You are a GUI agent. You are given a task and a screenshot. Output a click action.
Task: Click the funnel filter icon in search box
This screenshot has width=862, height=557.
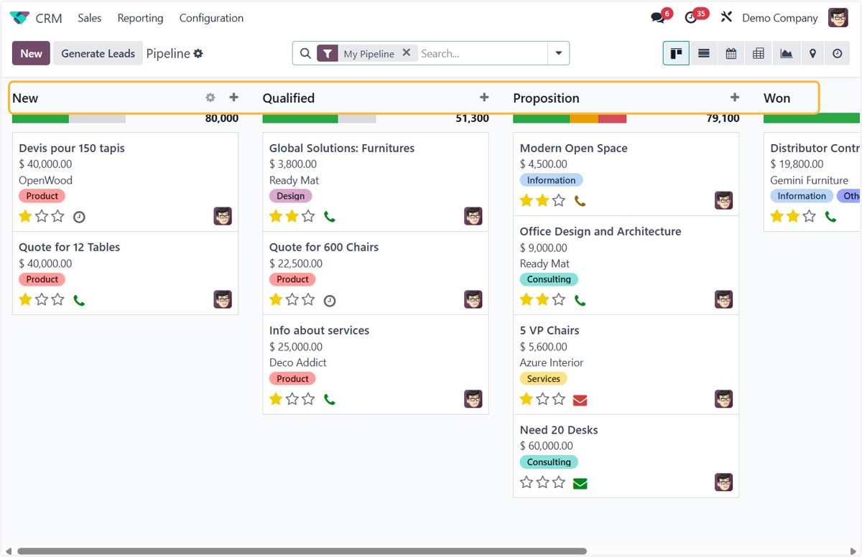click(x=328, y=53)
